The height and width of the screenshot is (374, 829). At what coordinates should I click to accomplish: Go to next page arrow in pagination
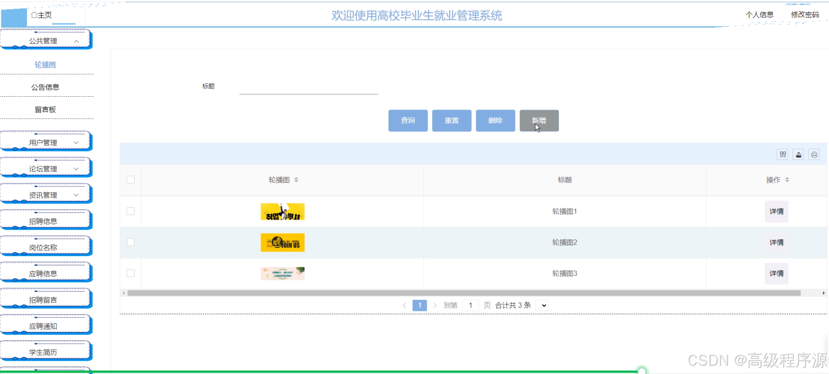point(435,305)
